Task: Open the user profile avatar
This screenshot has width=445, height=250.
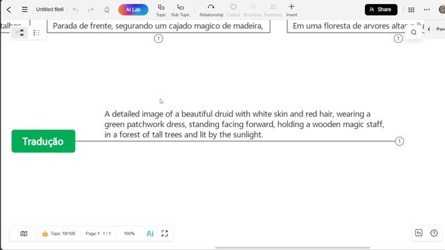Action: [442, 9]
